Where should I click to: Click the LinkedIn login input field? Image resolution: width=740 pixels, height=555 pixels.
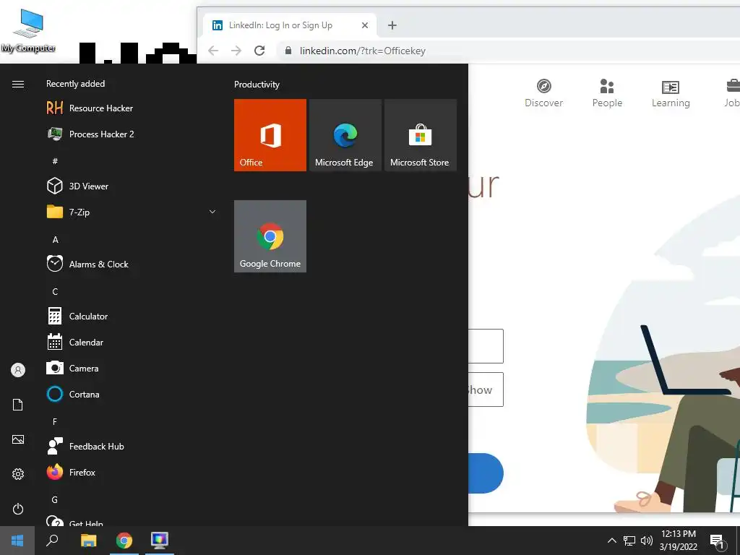[x=486, y=346]
